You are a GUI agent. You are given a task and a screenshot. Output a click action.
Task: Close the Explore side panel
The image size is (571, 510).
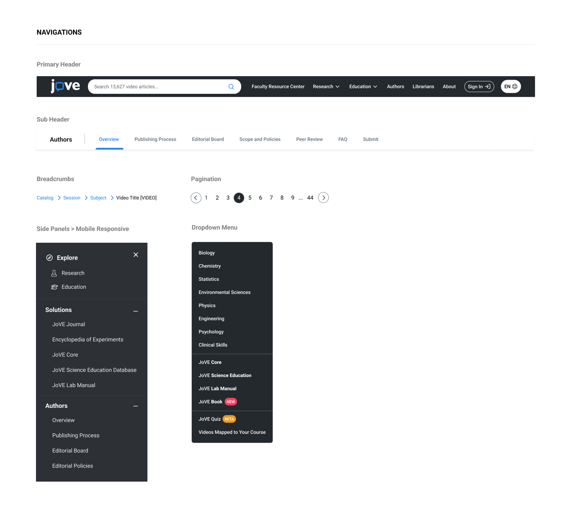[x=136, y=255]
